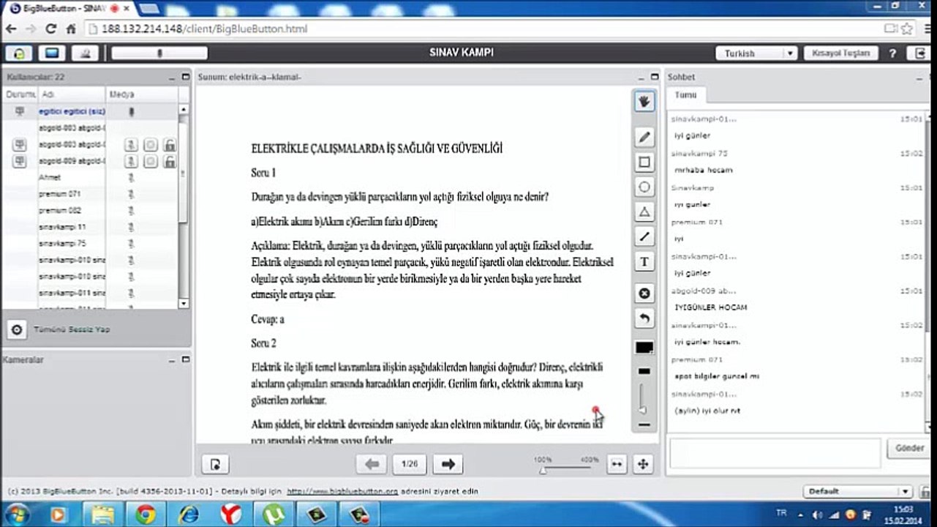Screen dimensions: 937x527
Task: Open the users list settings gear
Action: [x=17, y=329]
